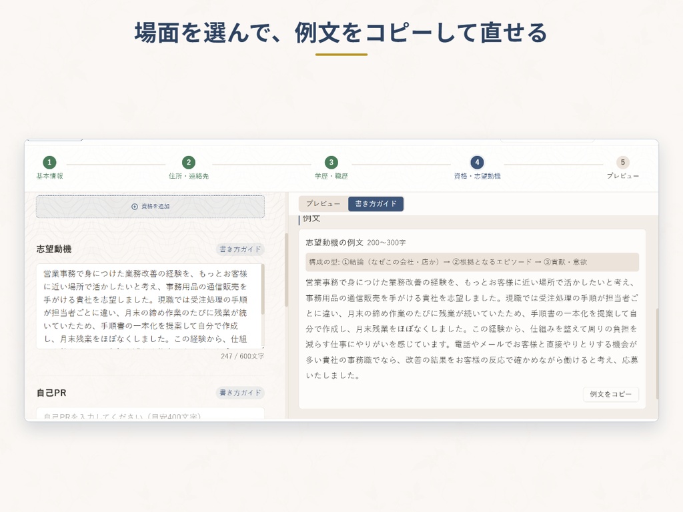Click the 志望動機の例文 heading
Image resolution: width=683 pixels, height=512 pixels.
335,243
